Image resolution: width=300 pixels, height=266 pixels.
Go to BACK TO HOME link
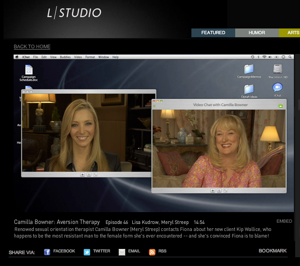[32, 46]
